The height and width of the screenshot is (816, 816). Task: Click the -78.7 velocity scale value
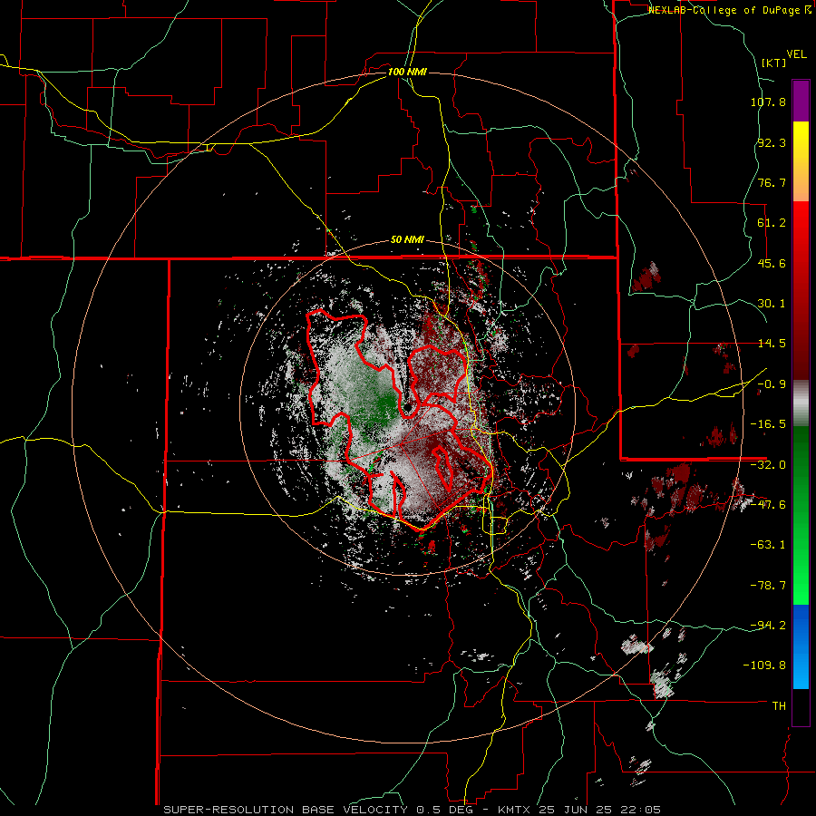[768, 586]
